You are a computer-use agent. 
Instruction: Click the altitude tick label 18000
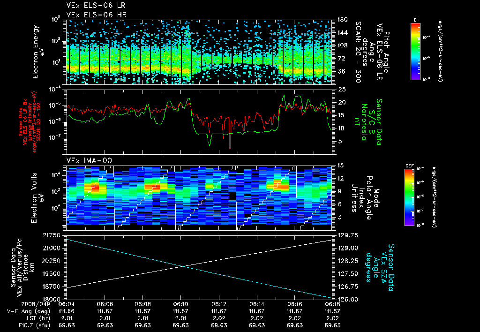[52, 300]
